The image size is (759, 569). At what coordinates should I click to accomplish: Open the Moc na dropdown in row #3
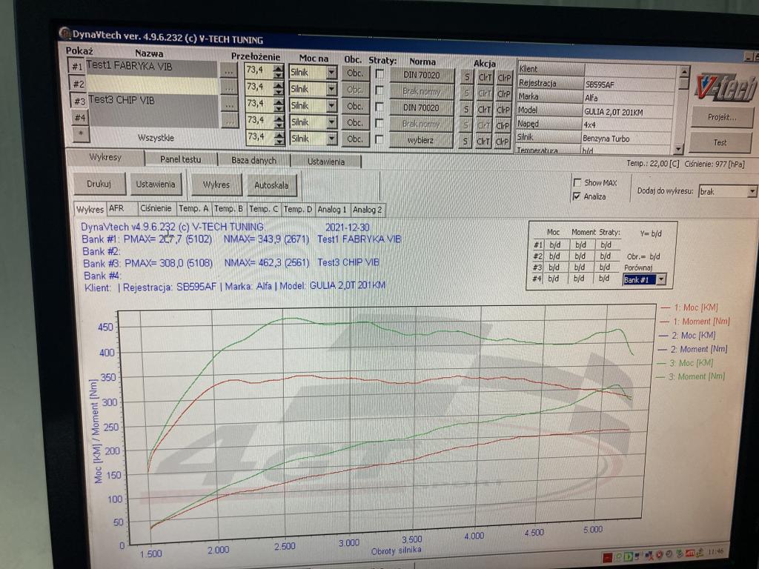coord(331,105)
